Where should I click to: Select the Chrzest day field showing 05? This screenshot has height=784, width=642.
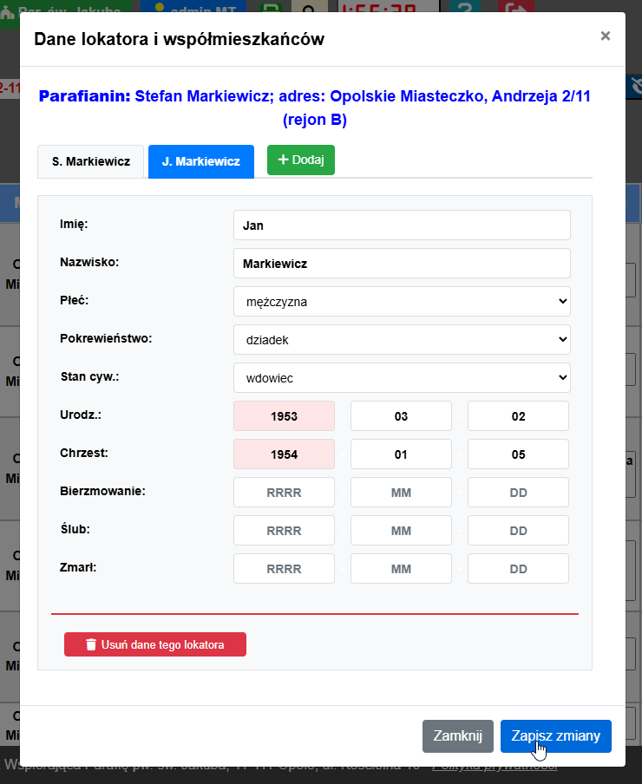518,454
